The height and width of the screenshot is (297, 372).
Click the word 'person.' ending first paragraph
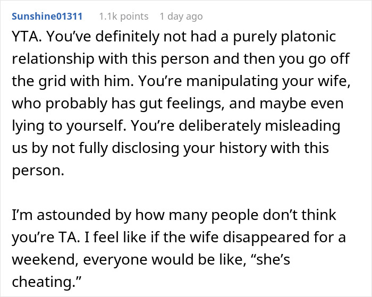click(38, 171)
